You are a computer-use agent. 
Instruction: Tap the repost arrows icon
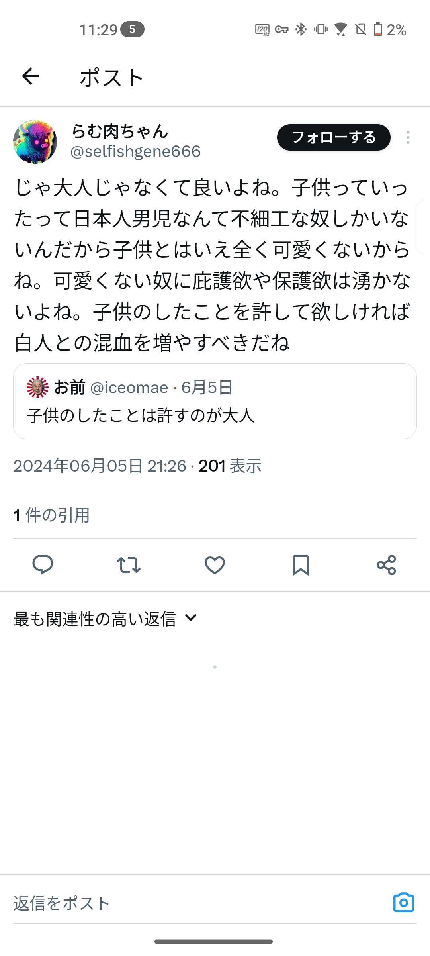point(129,565)
